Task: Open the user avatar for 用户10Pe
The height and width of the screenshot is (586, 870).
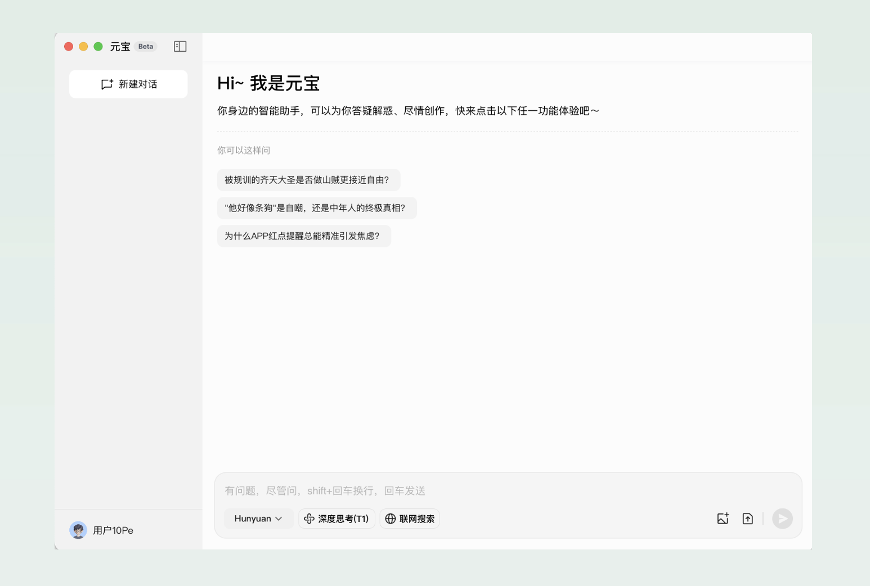Action: coord(79,530)
